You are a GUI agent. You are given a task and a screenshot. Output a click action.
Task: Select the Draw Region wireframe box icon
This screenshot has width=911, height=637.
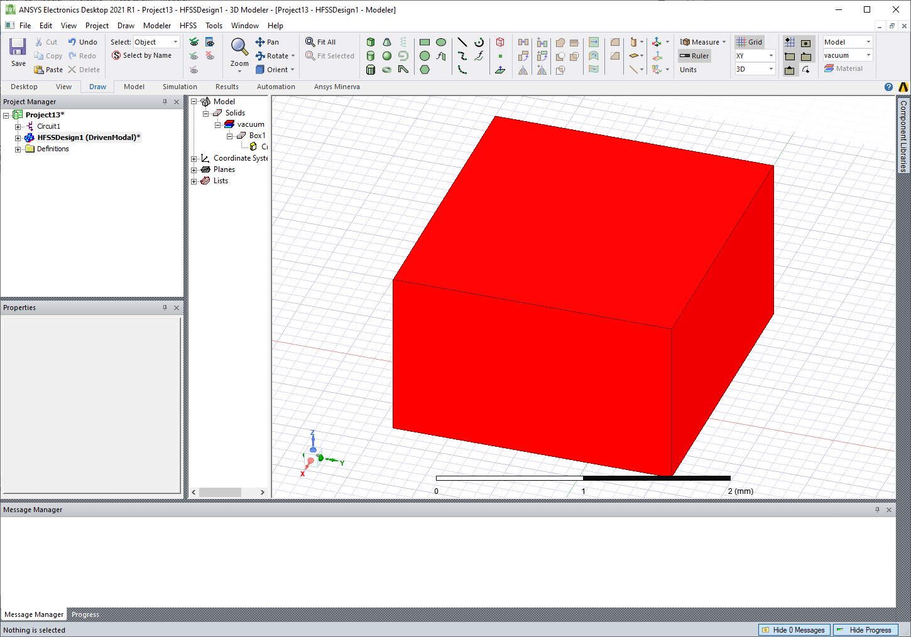500,42
